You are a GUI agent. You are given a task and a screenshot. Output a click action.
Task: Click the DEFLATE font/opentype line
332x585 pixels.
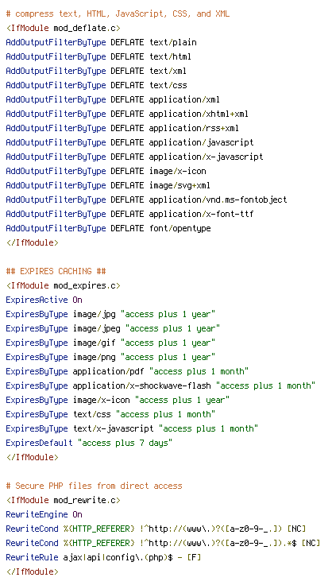click(x=108, y=229)
